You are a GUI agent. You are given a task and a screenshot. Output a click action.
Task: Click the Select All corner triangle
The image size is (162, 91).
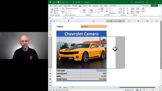(51, 21)
